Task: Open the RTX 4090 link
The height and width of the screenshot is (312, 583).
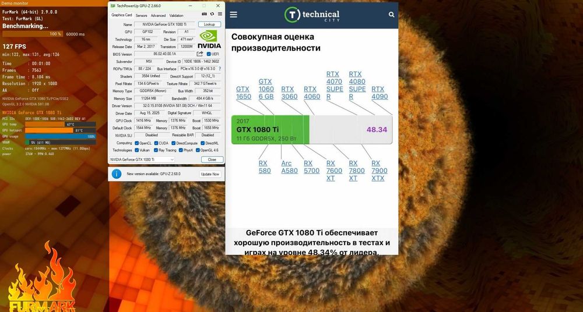Action: click(380, 93)
